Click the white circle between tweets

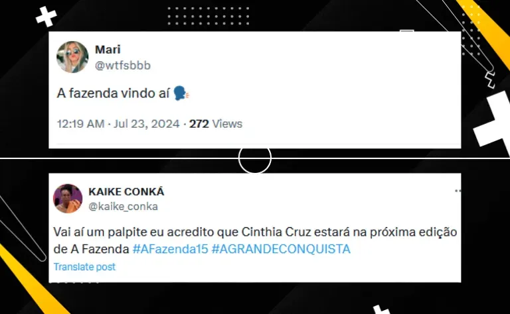[255, 158]
